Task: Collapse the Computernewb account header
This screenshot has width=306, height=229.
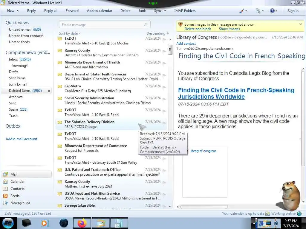Action: click(x=28, y=52)
